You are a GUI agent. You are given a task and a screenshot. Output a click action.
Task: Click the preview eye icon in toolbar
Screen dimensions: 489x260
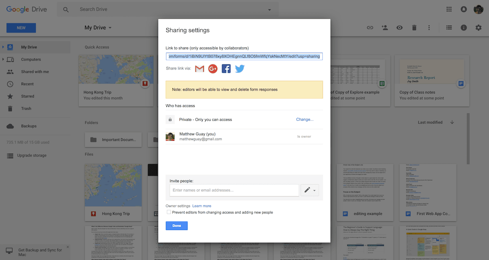400,28
